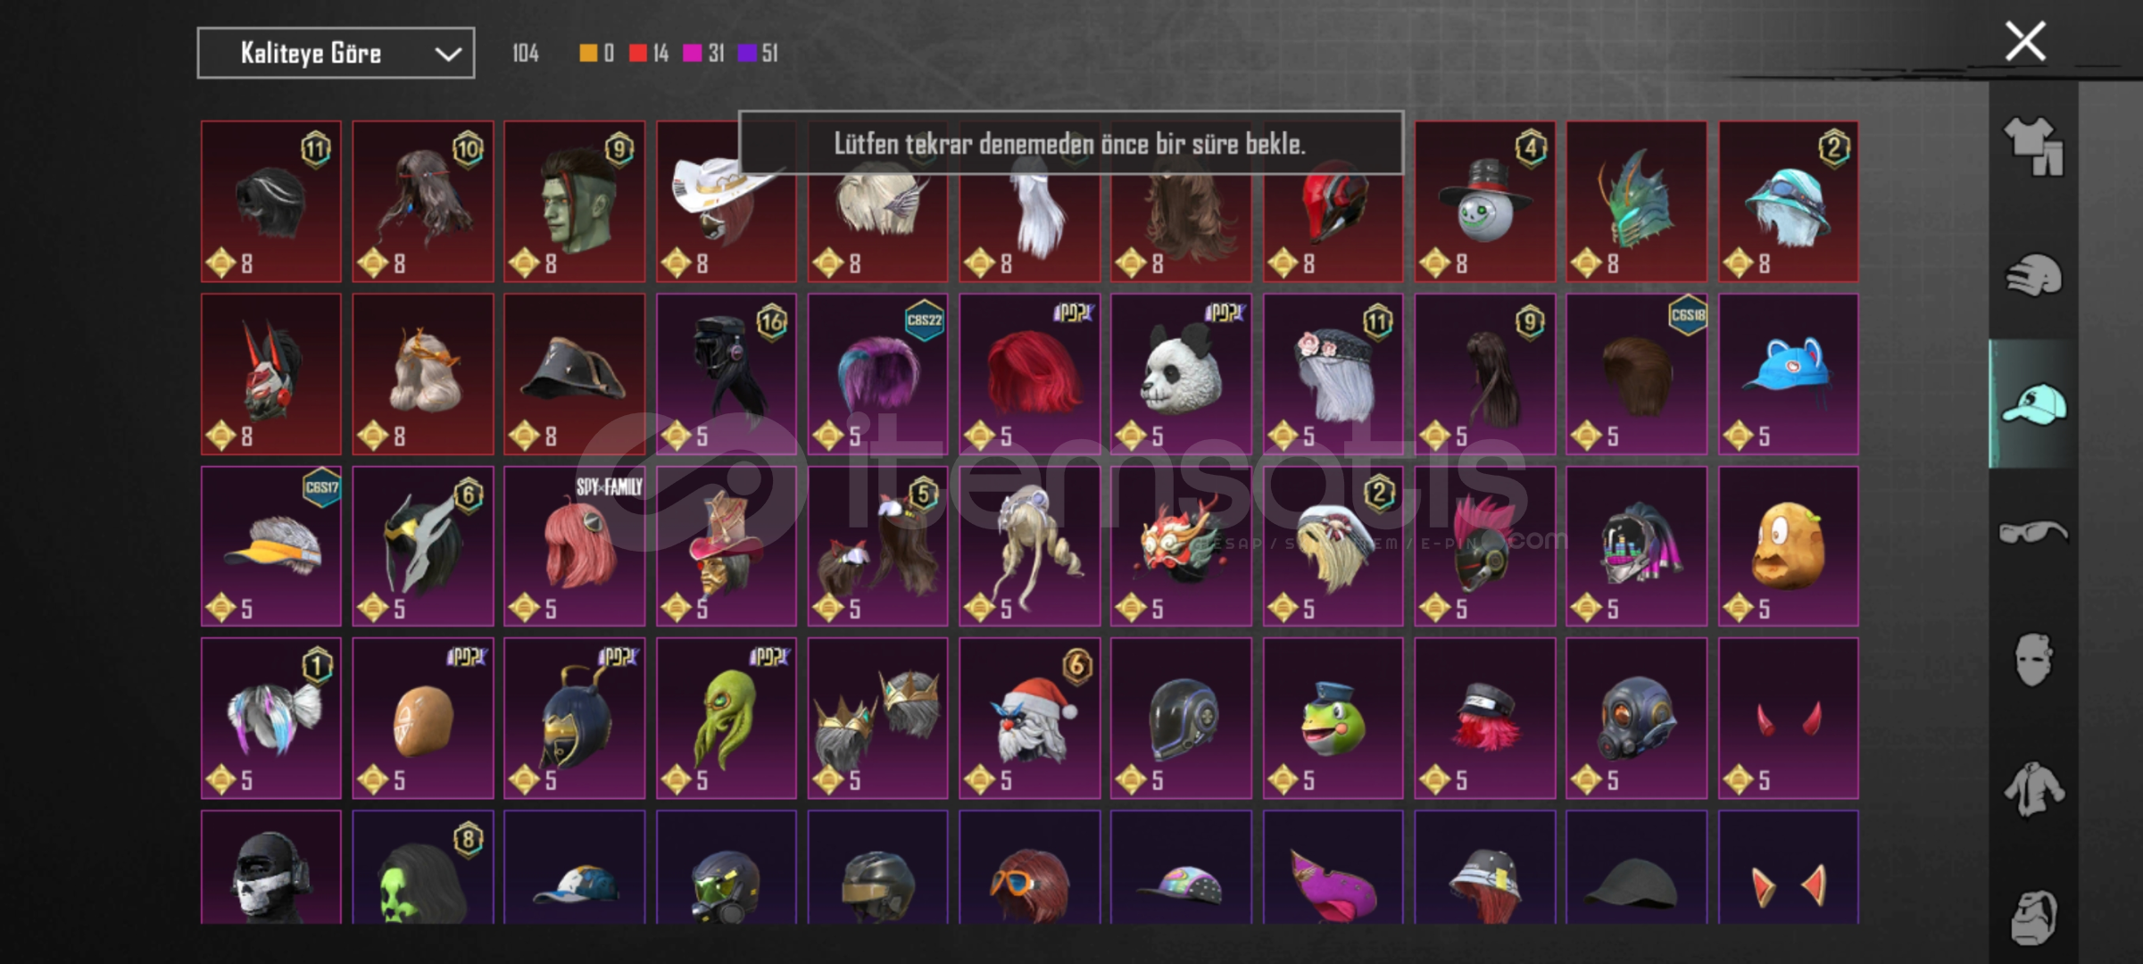Open the face mask category icon
The image size is (2143, 964).
pyautogui.click(x=2033, y=660)
